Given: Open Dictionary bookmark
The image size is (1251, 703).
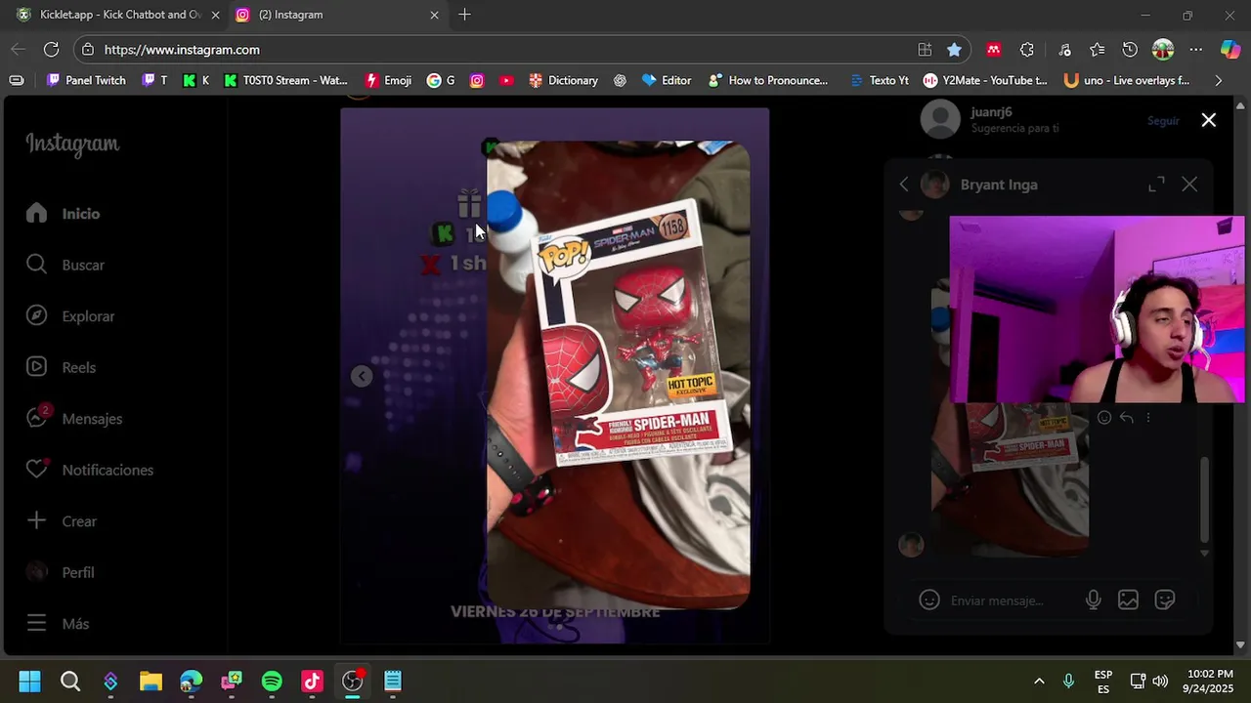Looking at the screenshot, I should pyautogui.click(x=563, y=80).
